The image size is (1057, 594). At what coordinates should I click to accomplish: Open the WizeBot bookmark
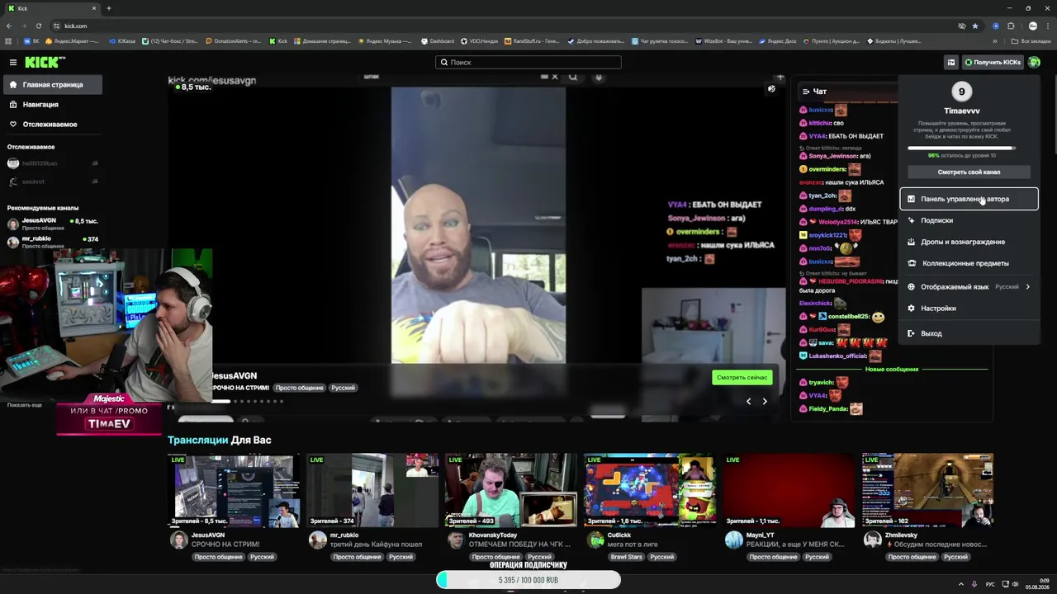pos(723,40)
